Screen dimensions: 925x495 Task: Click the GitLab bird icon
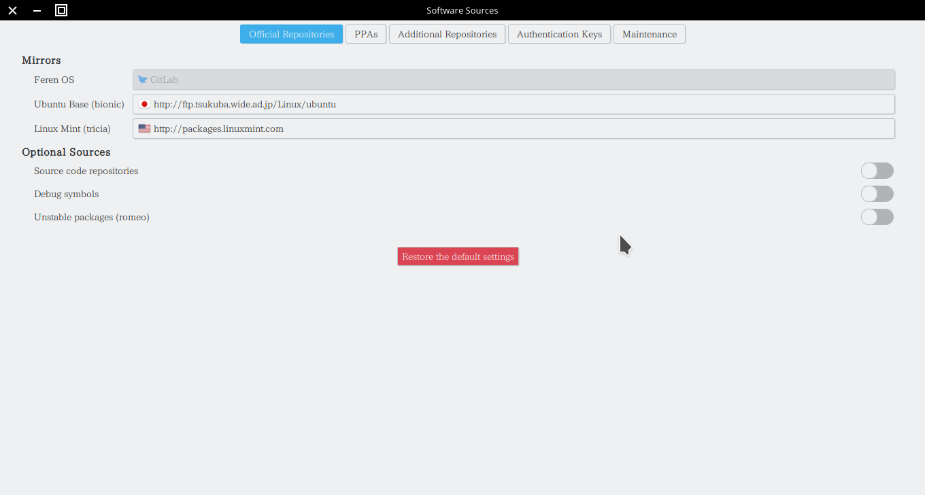point(143,80)
